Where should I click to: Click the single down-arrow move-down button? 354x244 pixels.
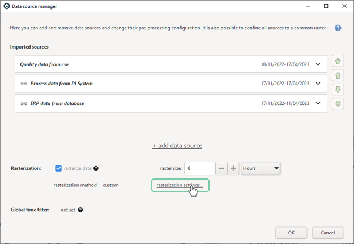click(x=338, y=90)
